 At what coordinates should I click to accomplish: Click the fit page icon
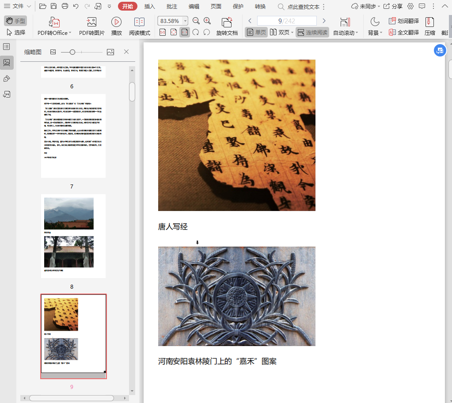[x=174, y=32]
